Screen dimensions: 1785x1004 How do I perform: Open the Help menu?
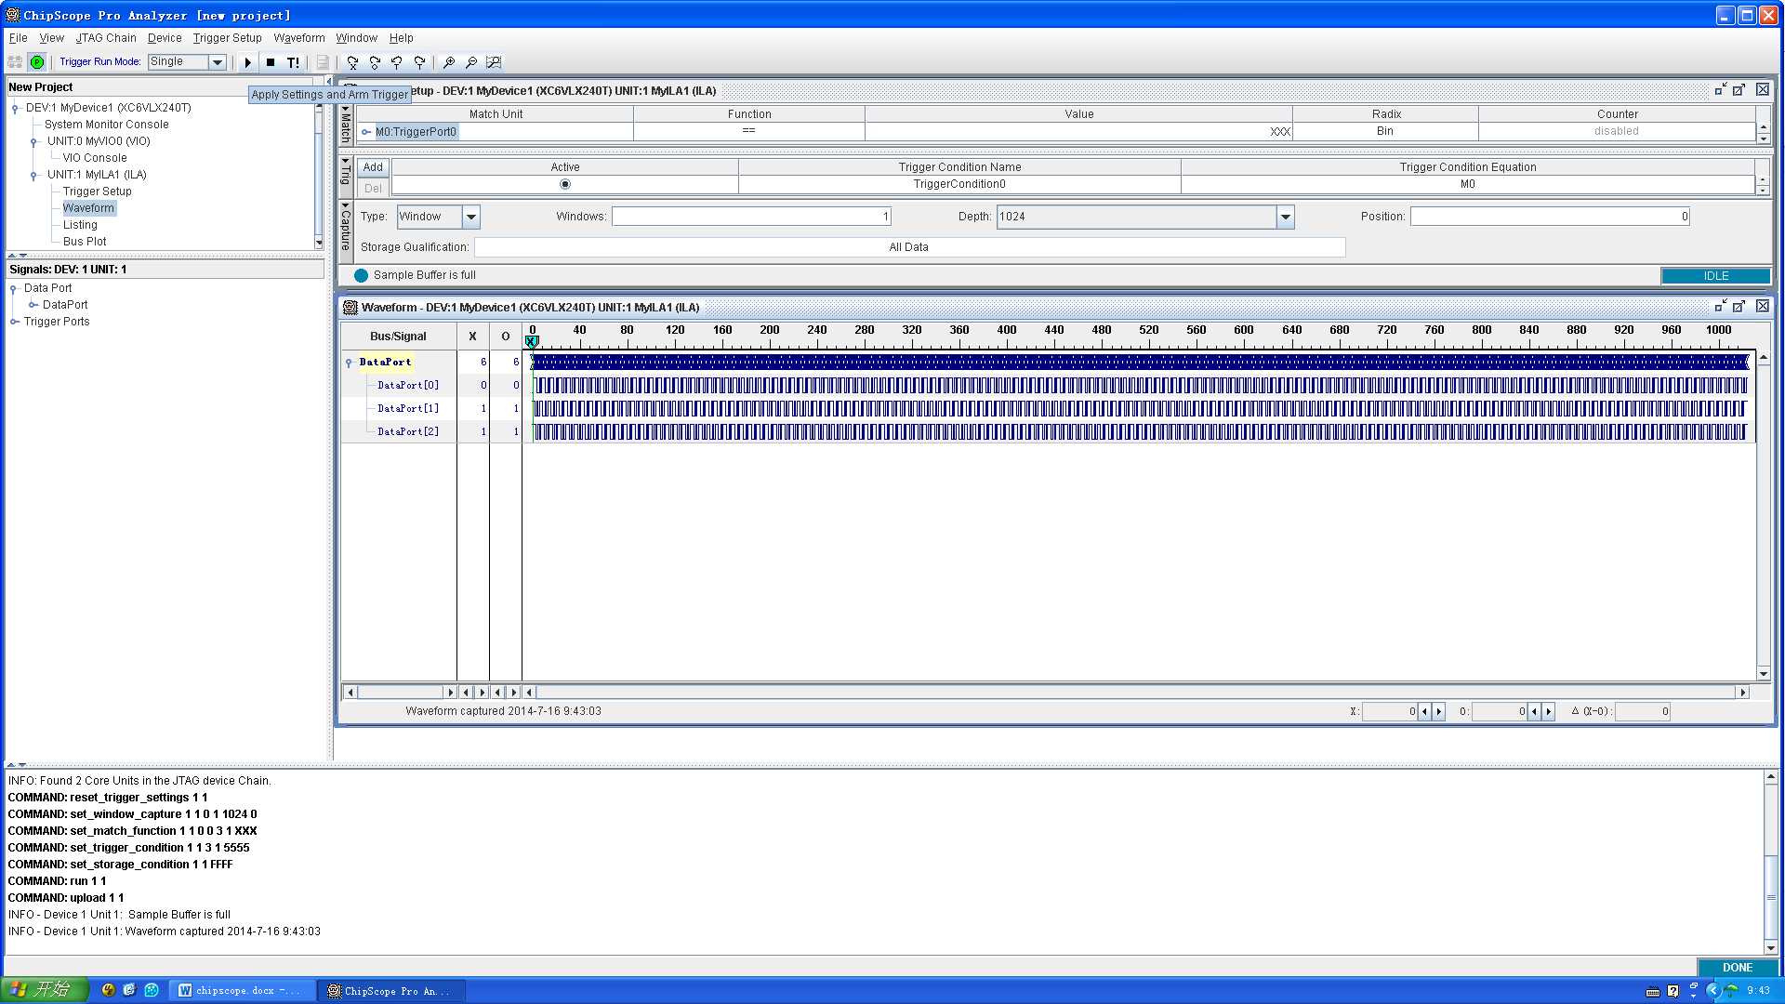coord(402,38)
